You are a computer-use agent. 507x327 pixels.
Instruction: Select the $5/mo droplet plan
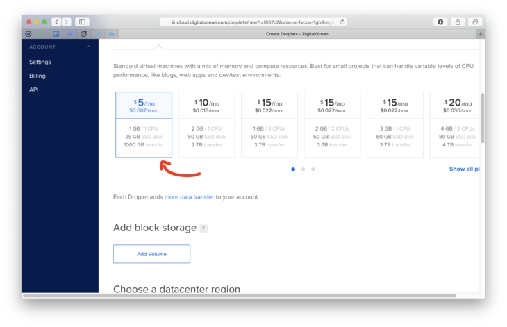tap(144, 124)
